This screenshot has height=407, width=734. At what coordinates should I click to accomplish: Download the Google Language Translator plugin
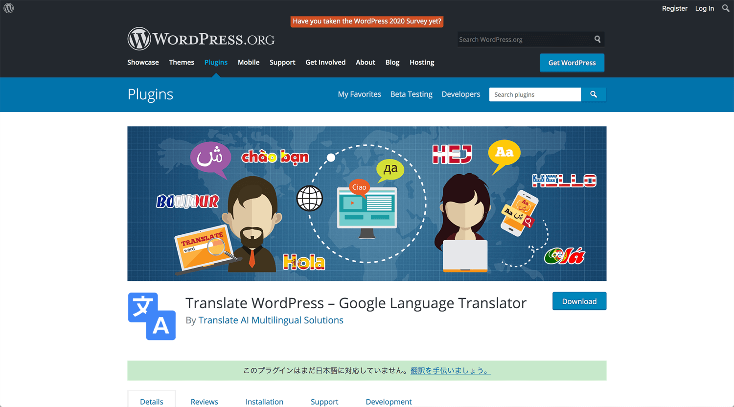[579, 301]
